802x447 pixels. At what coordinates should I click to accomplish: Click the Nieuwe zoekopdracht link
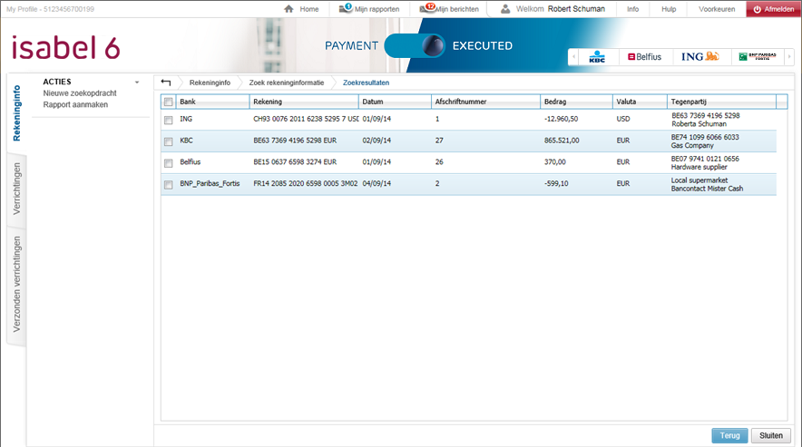pyautogui.click(x=80, y=93)
